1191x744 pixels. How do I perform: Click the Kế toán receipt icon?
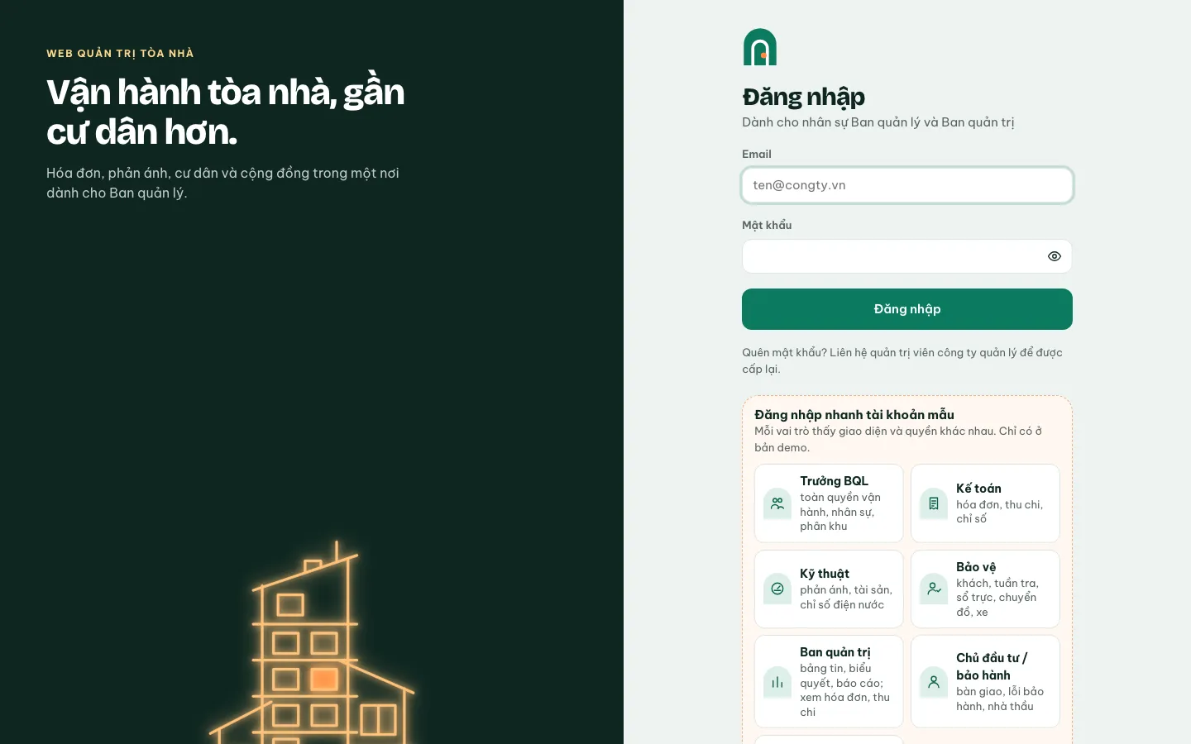pyautogui.click(x=934, y=503)
